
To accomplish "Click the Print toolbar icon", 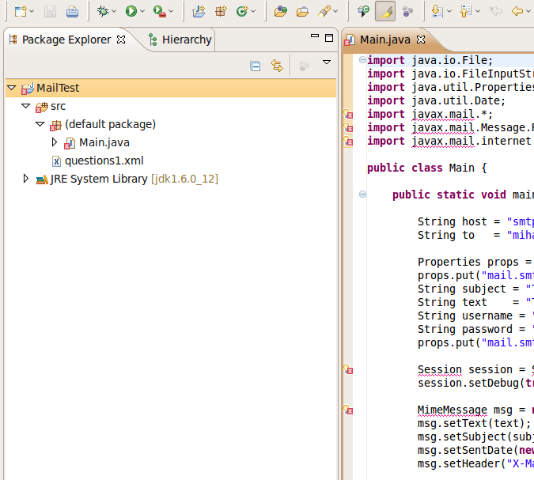I will (x=72, y=12).
